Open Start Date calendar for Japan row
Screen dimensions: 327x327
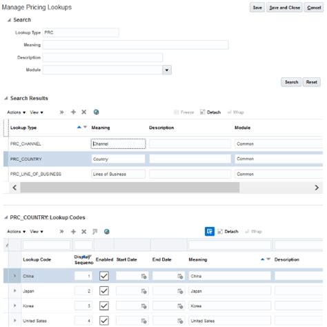tap(144, 291)
